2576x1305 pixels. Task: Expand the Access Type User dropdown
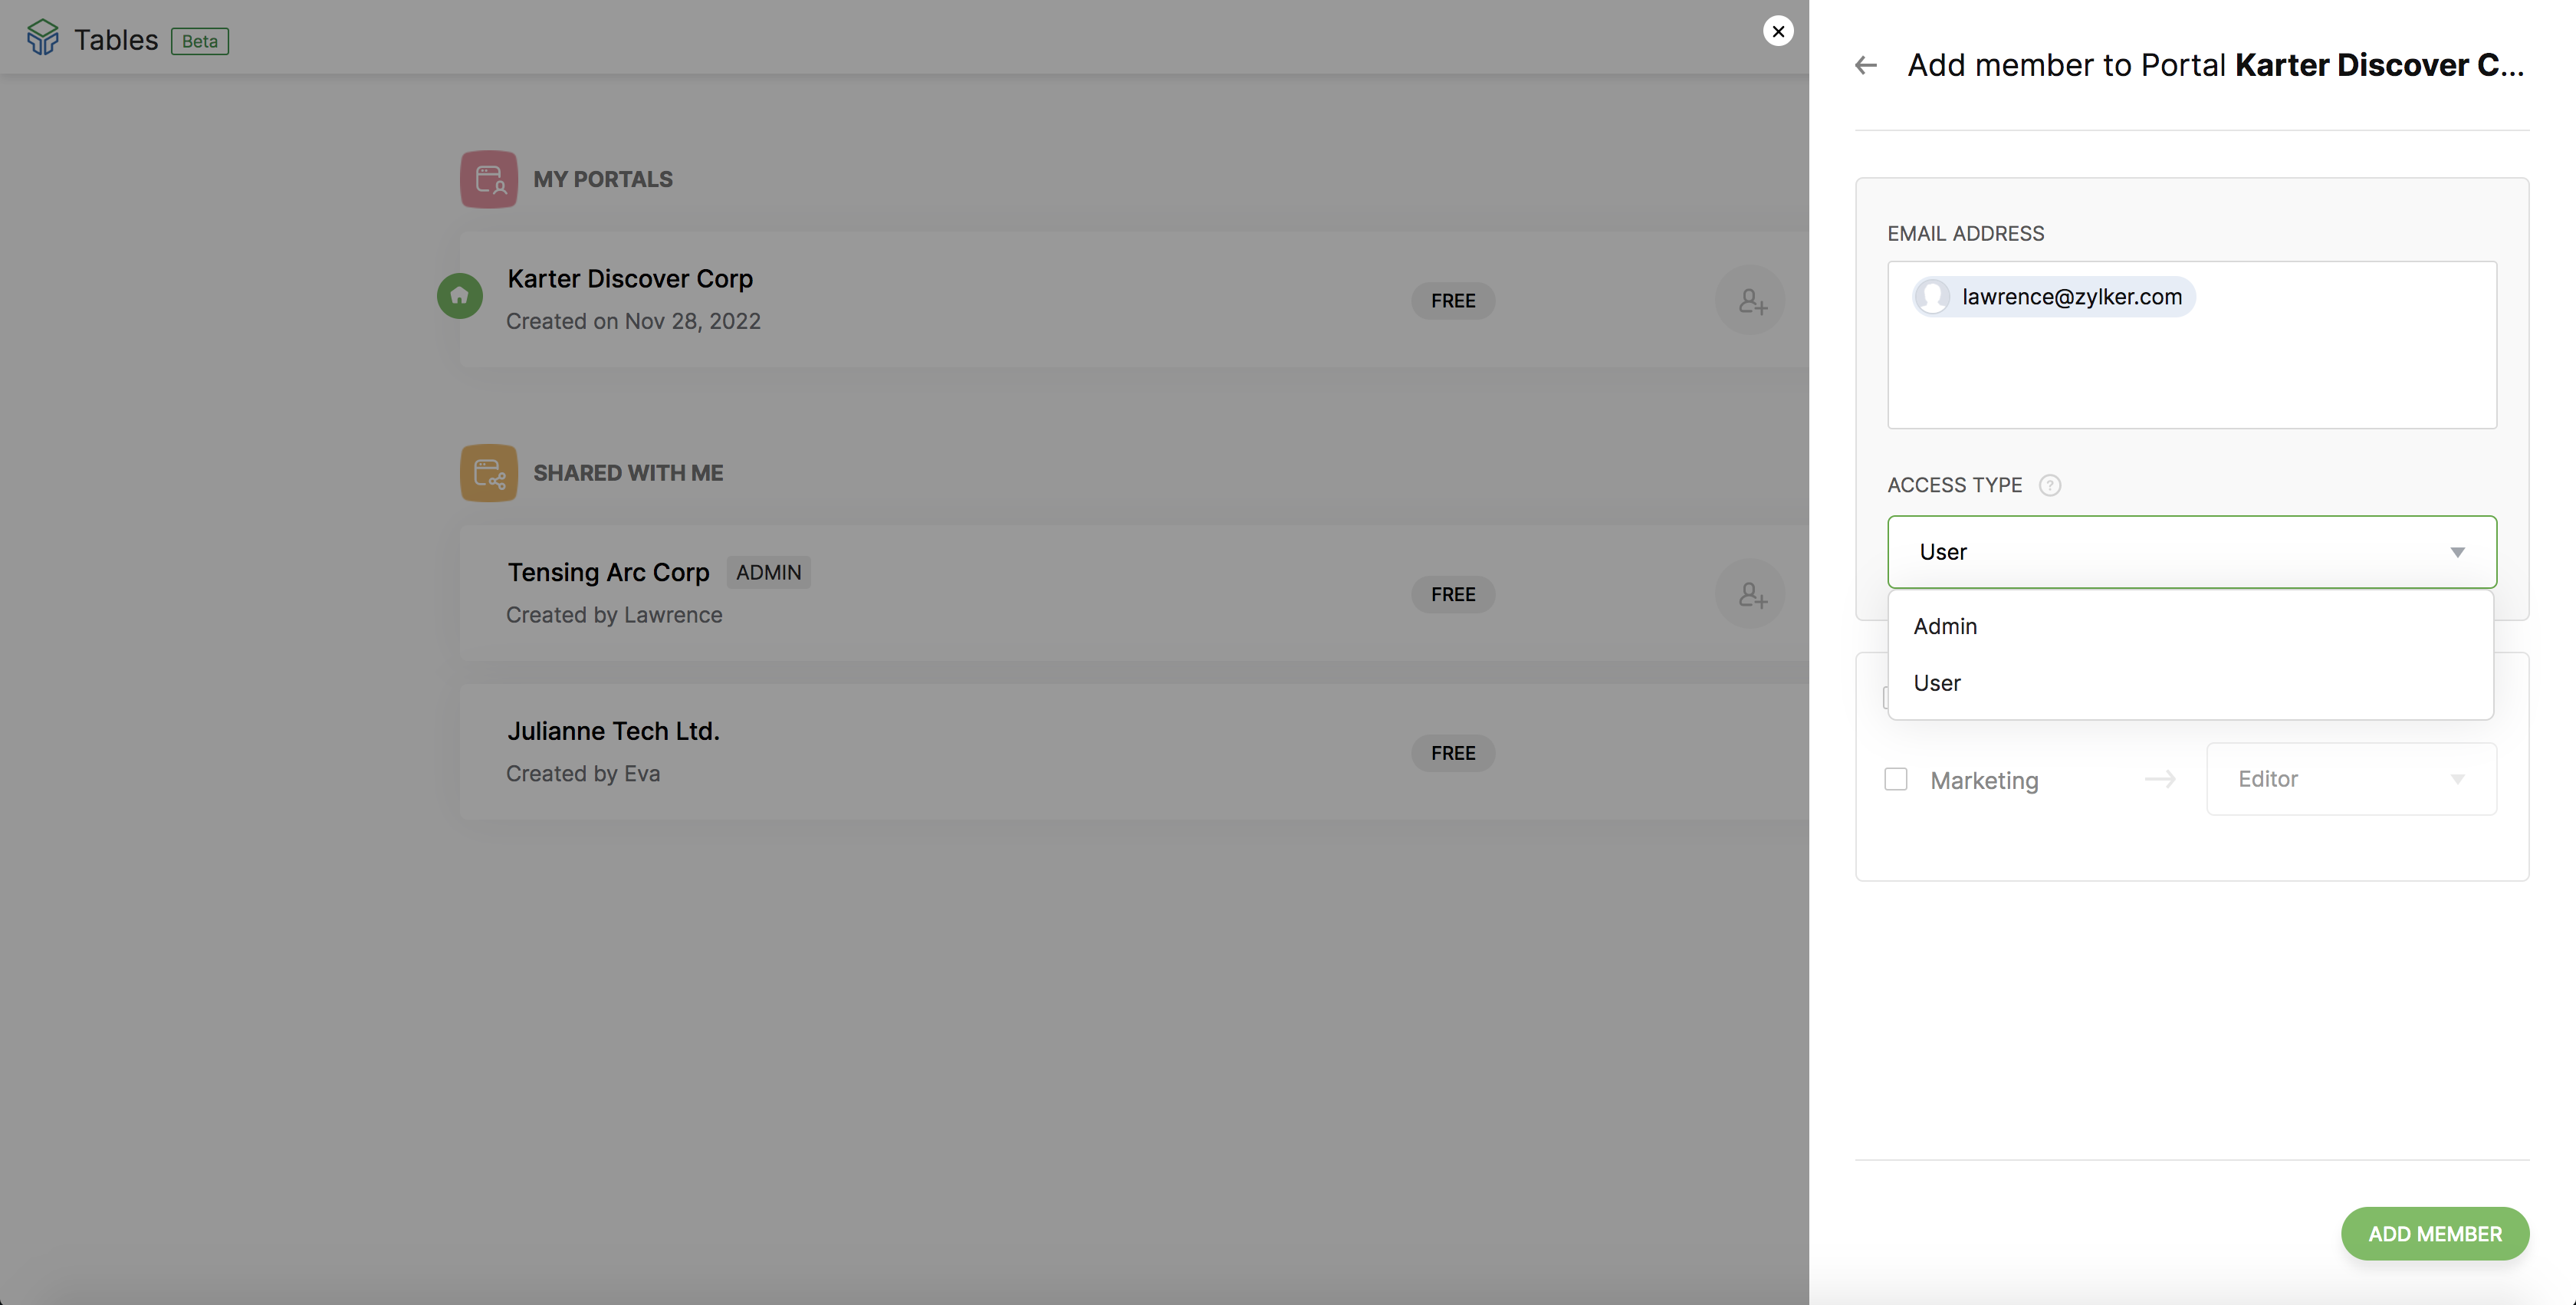point(2191,552)
